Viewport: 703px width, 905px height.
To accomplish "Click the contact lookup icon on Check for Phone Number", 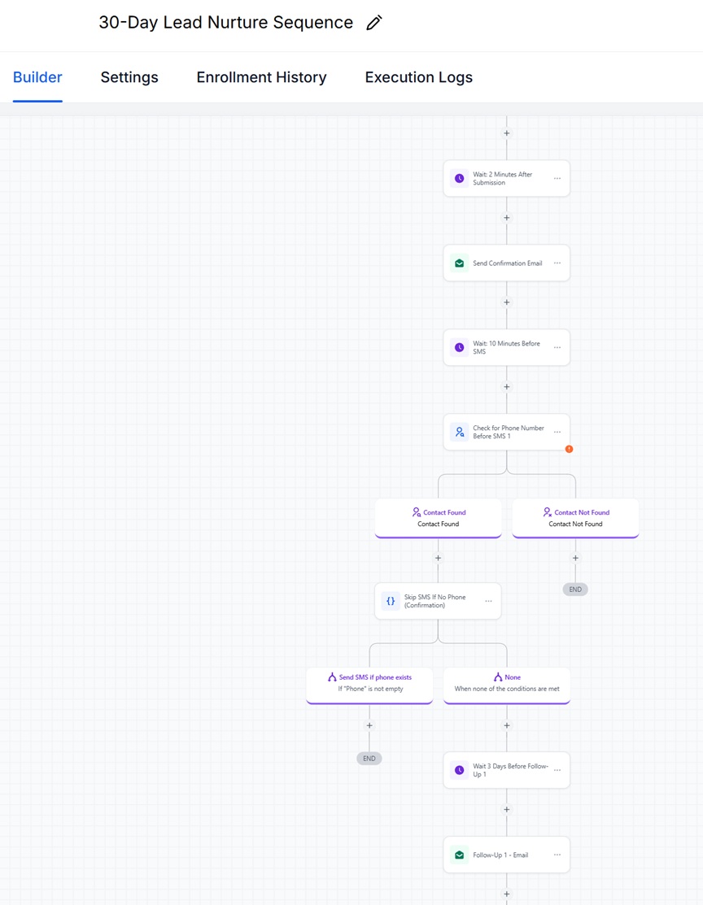I will click(x=460, y=432).
